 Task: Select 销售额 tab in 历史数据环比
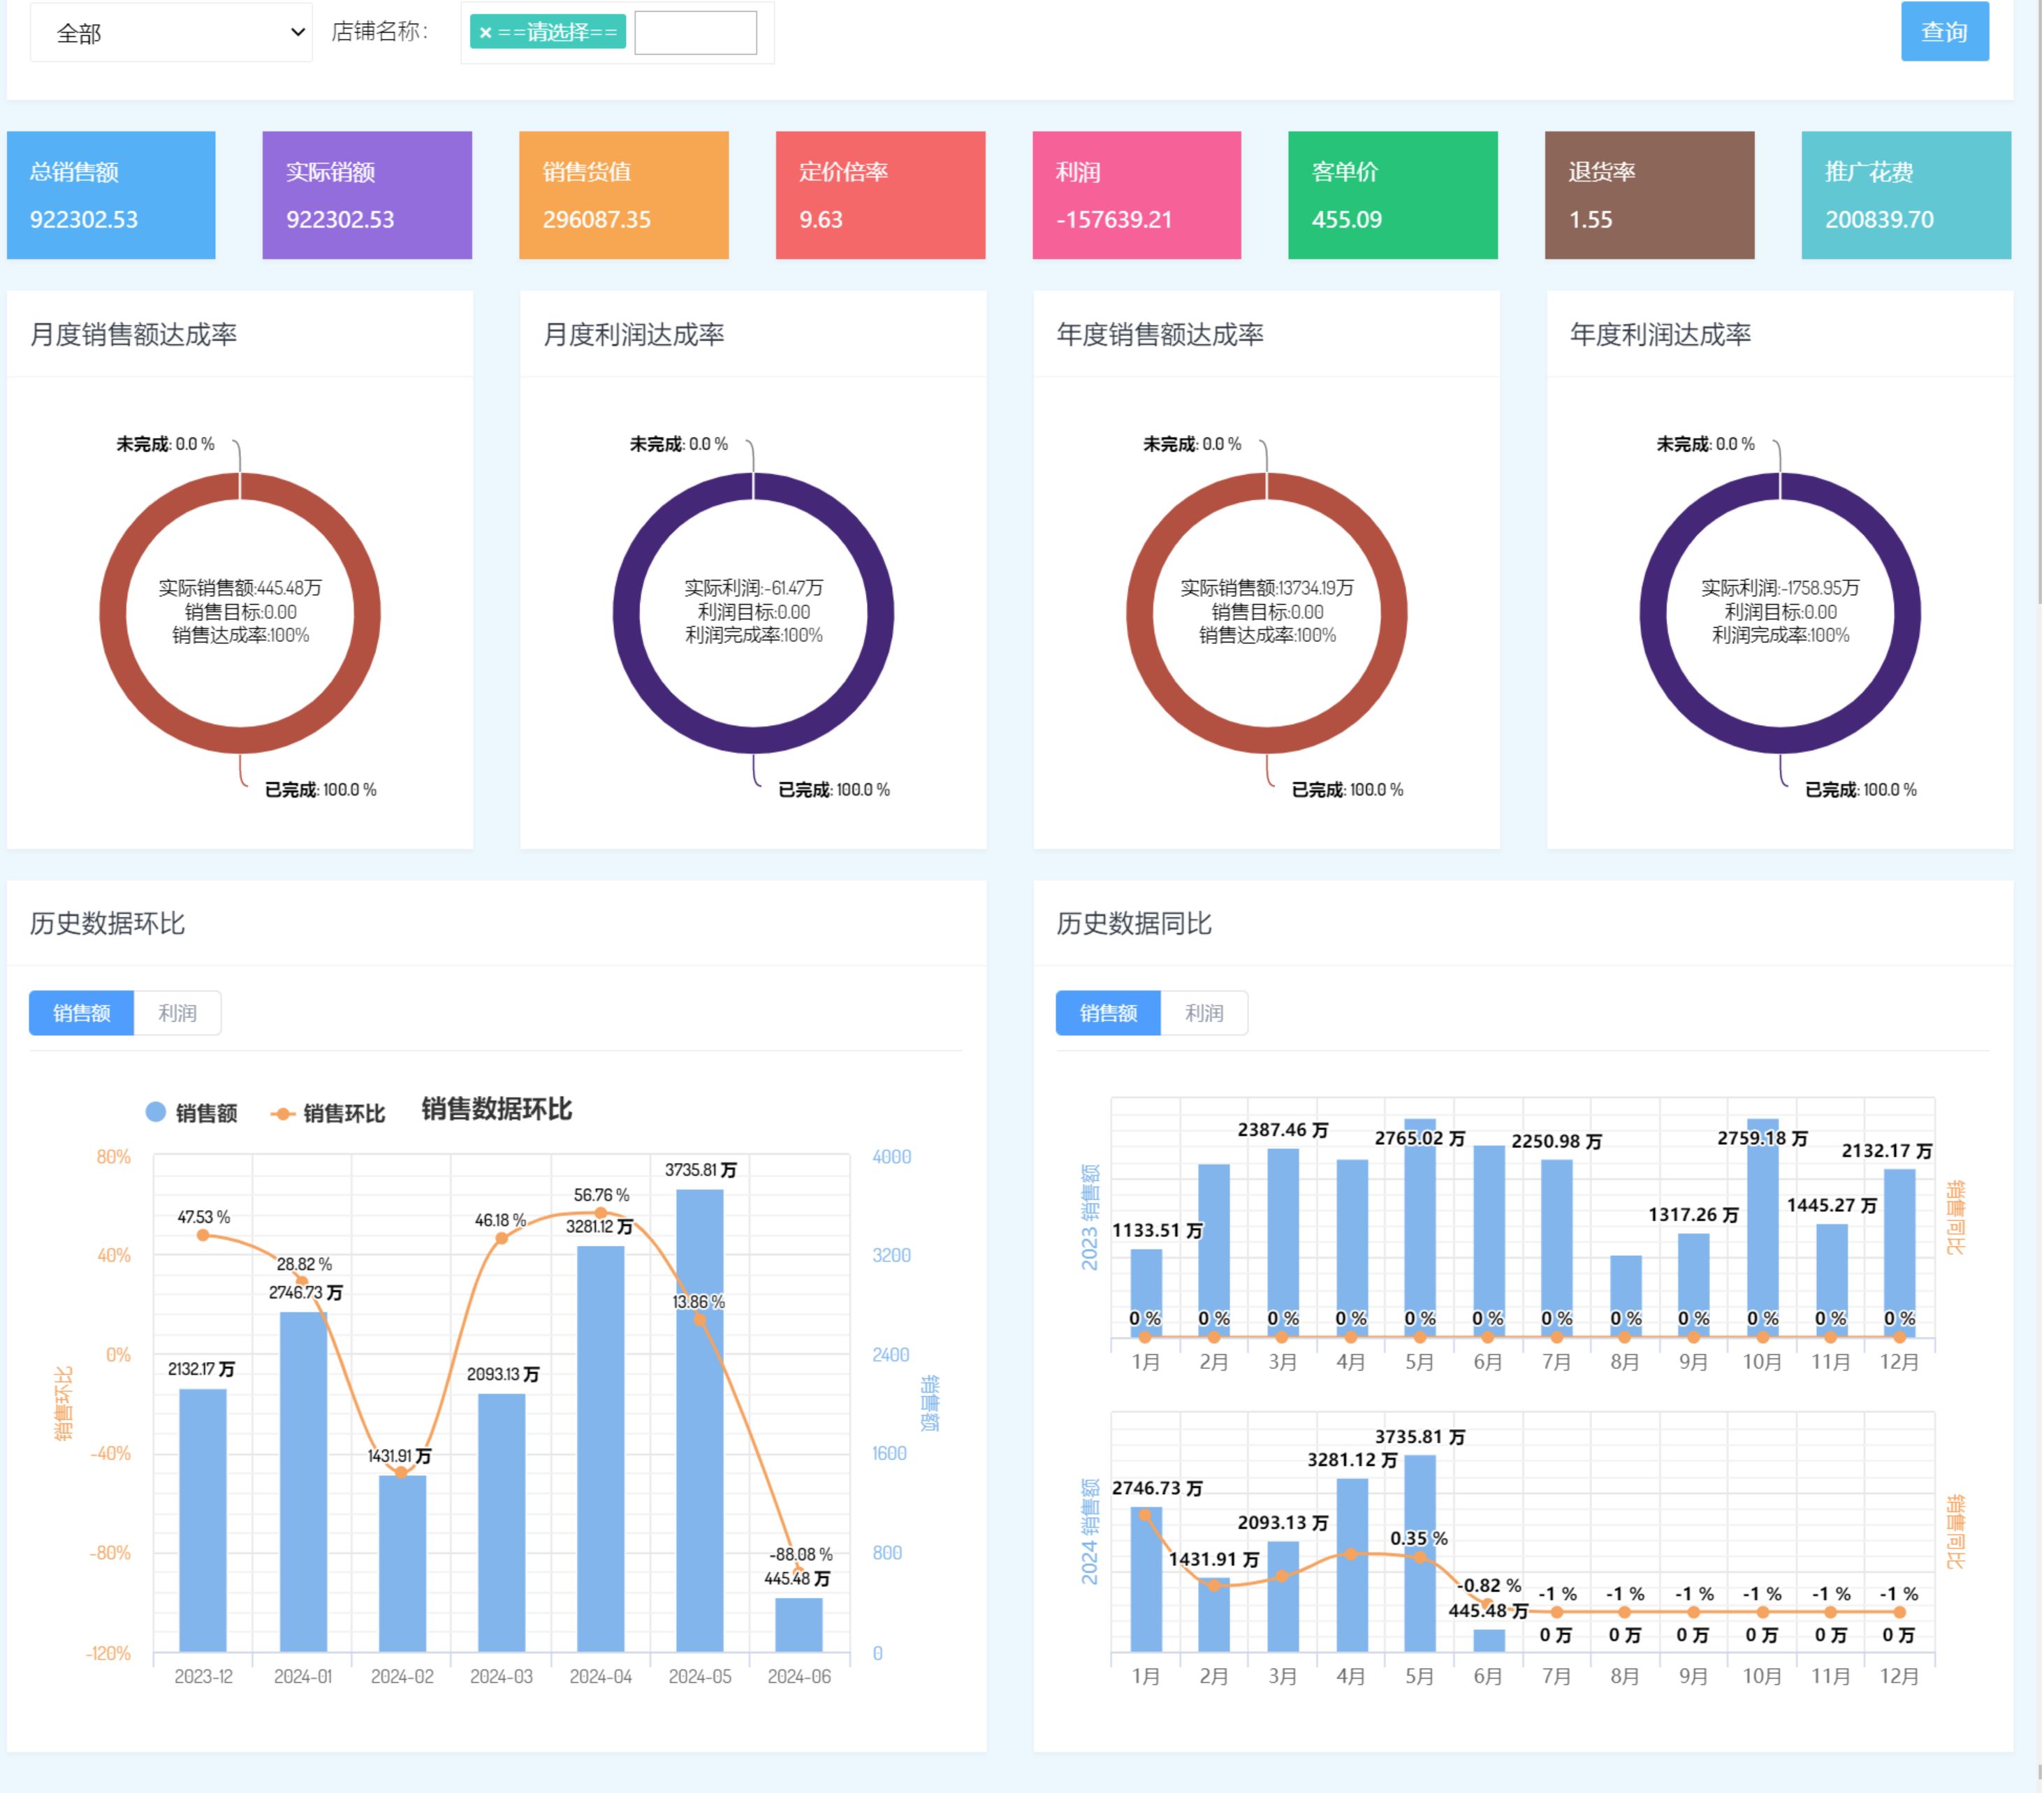[x=81, y=1013]
